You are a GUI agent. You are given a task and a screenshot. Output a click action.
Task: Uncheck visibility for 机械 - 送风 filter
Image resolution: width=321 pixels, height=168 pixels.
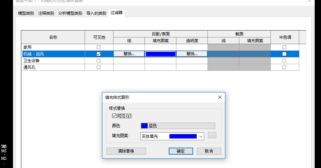(x=98, y=54)
